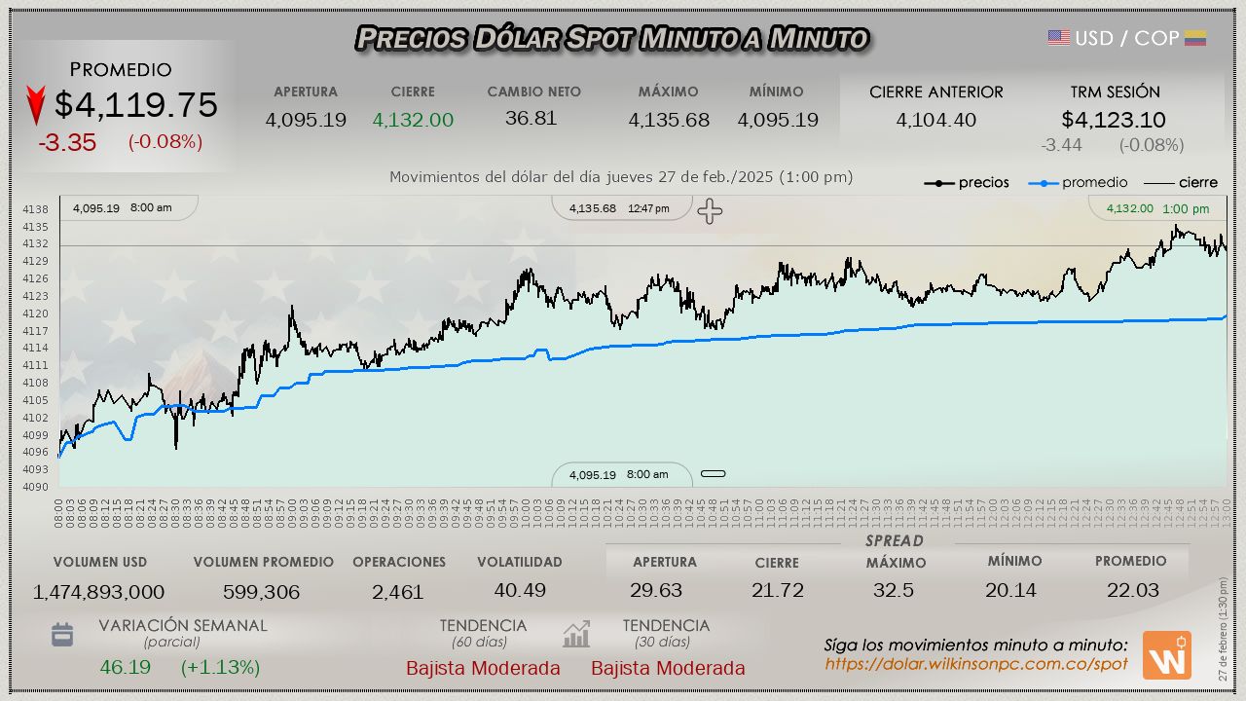Image resolution: width=1246 pixels, height=701 pixels.
Task: Click the Colombian flag icon
Action: click(x=1195, y=38)
